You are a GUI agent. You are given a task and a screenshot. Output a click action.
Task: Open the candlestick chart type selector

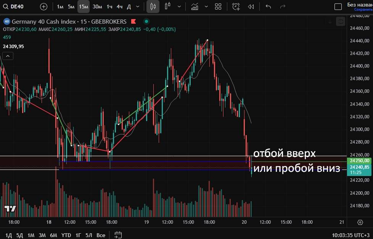pyautogui.click(x=153, y=6)
